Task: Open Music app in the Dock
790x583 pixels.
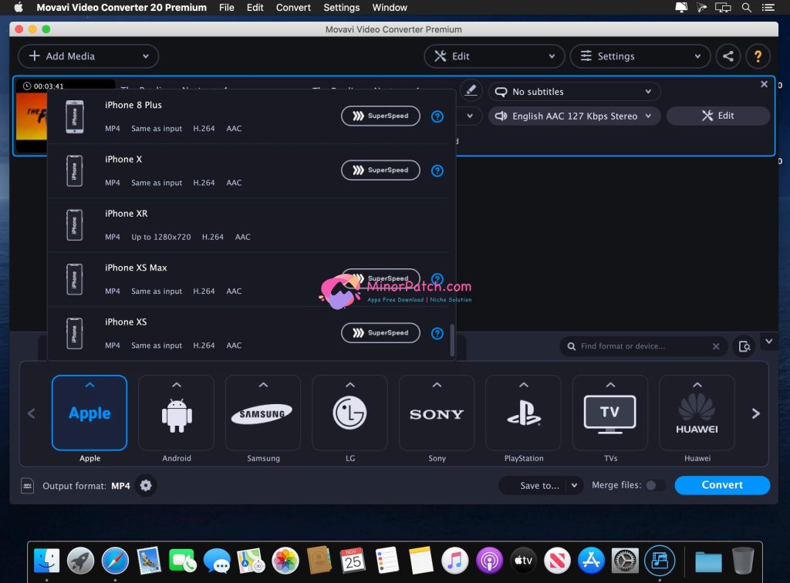Action: tap(455, 561)
